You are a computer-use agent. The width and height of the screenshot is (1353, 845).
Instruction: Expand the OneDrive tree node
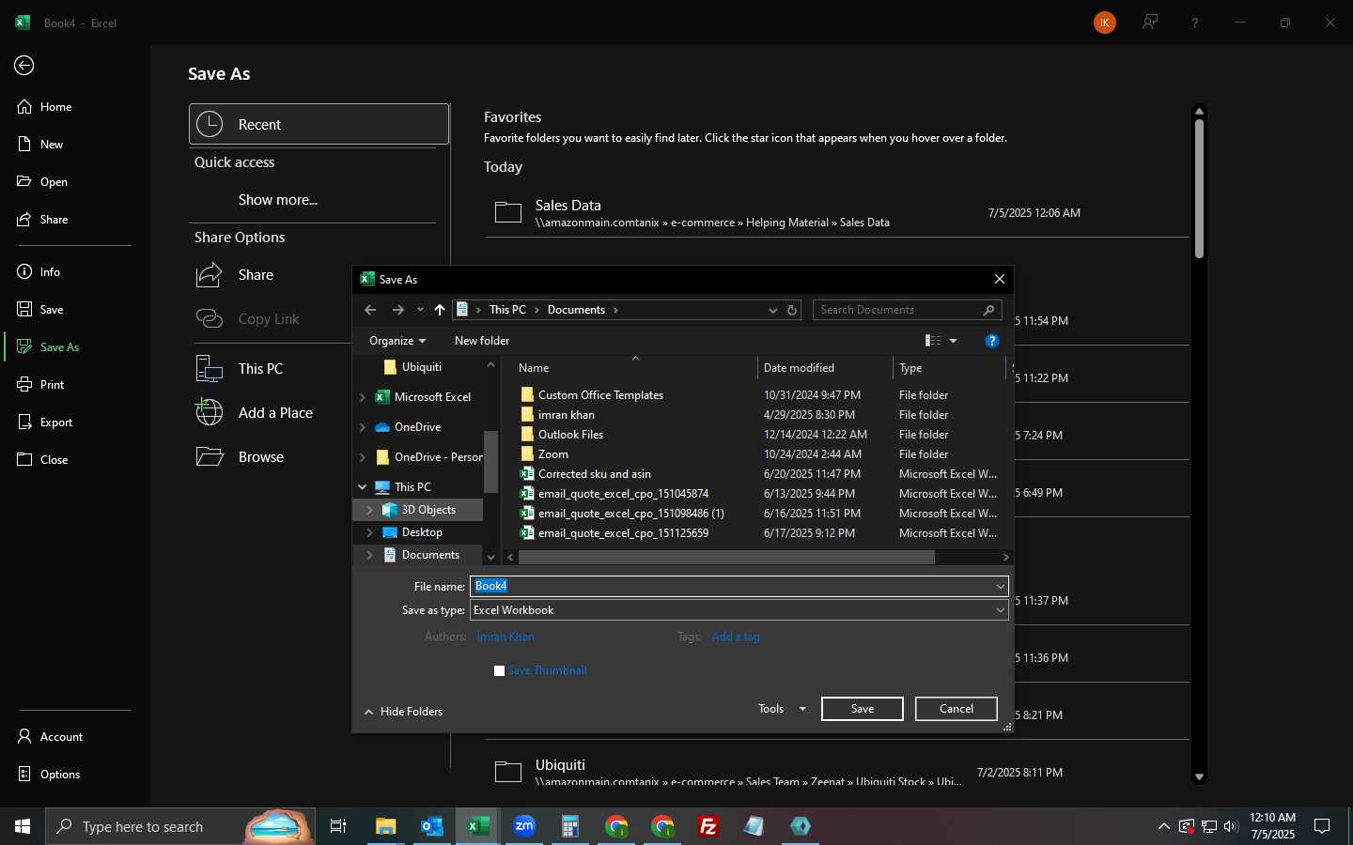pos(363,427)
